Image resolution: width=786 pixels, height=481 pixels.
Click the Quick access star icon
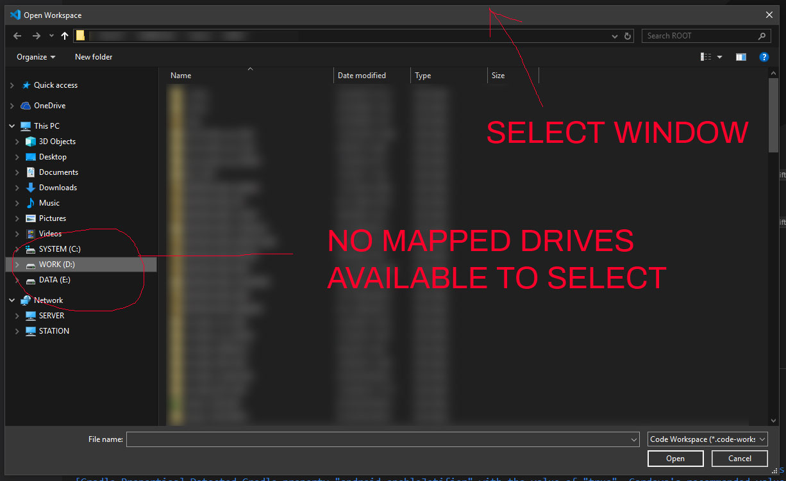tap(26, 85)
